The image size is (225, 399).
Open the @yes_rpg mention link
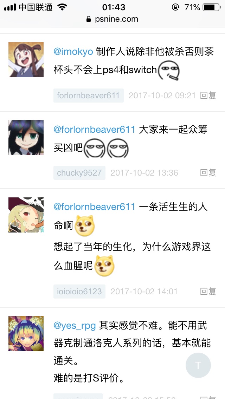tap(75, 326)
